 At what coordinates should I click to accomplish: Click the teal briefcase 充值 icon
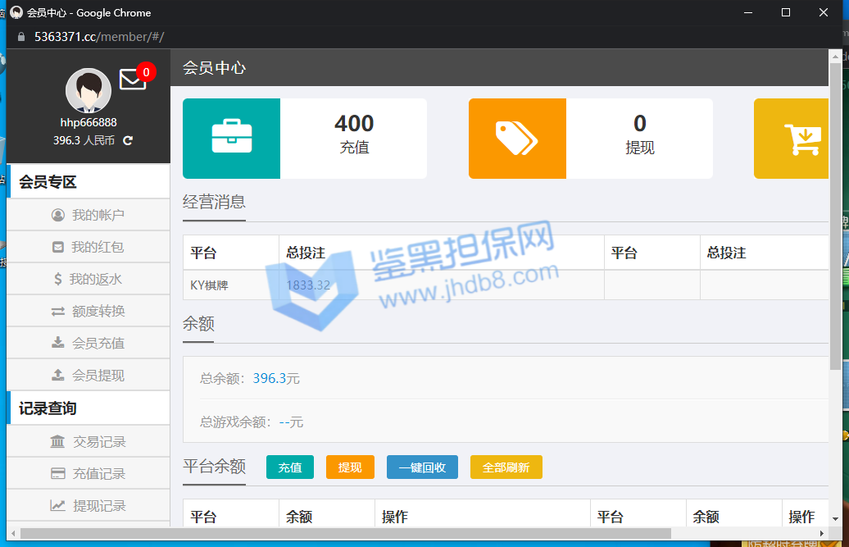coord(231,139)
